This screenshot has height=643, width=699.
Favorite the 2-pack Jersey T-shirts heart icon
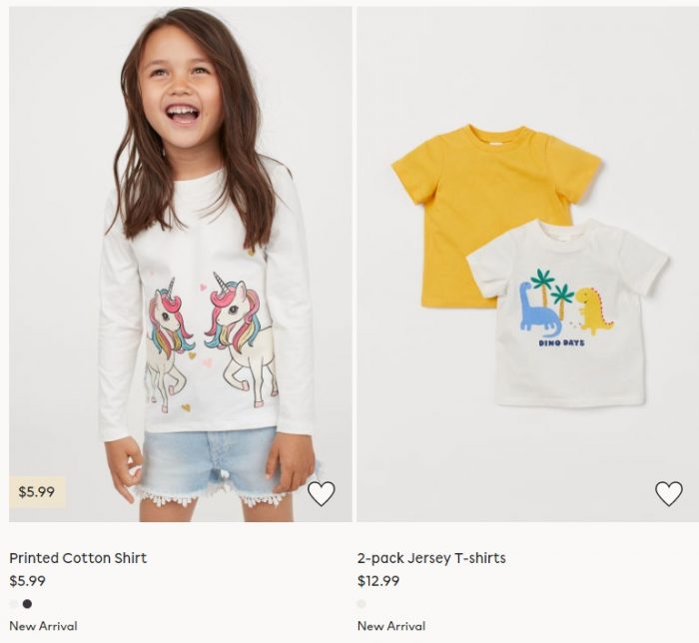point(669,493)
